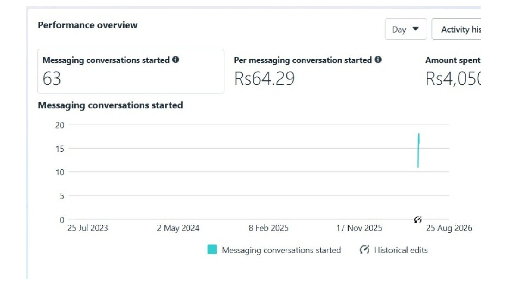507x285 pixels.
Task: Open the Activity history button
Action: pos(456,29)
